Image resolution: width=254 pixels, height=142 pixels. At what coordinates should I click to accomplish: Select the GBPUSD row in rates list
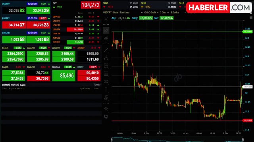coord(76,17)
